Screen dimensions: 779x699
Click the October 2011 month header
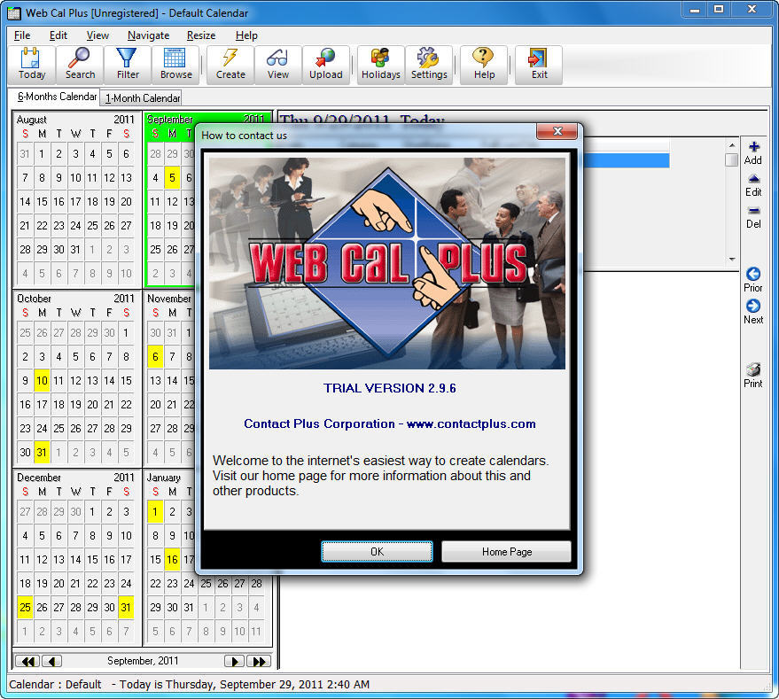point(75,298)
